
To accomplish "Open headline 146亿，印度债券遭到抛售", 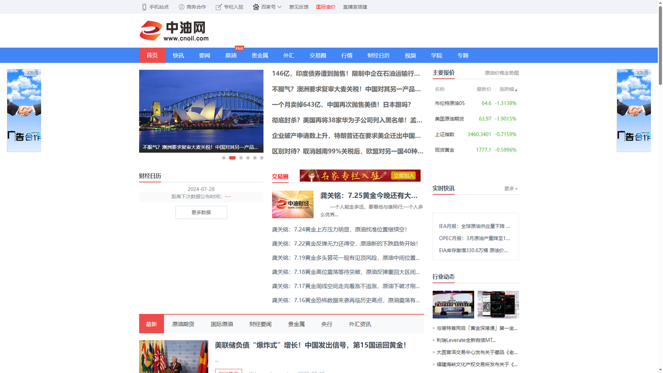I will 346,73.
